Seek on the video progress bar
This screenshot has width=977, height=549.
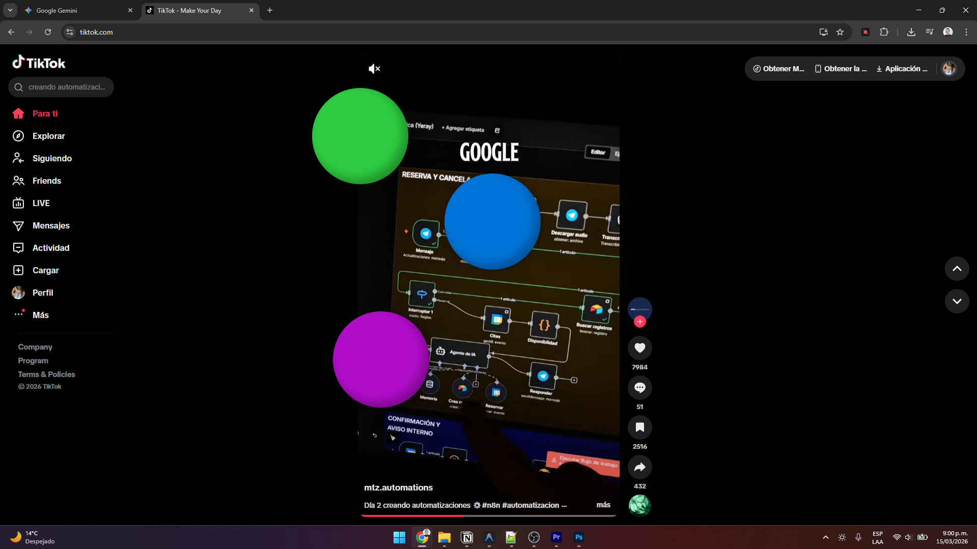pos(489,515)
